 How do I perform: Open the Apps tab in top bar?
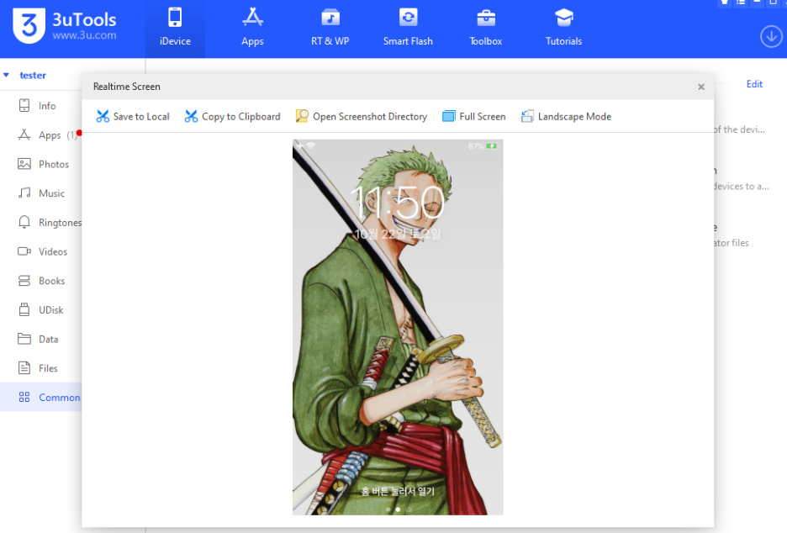tap(252, 29)
